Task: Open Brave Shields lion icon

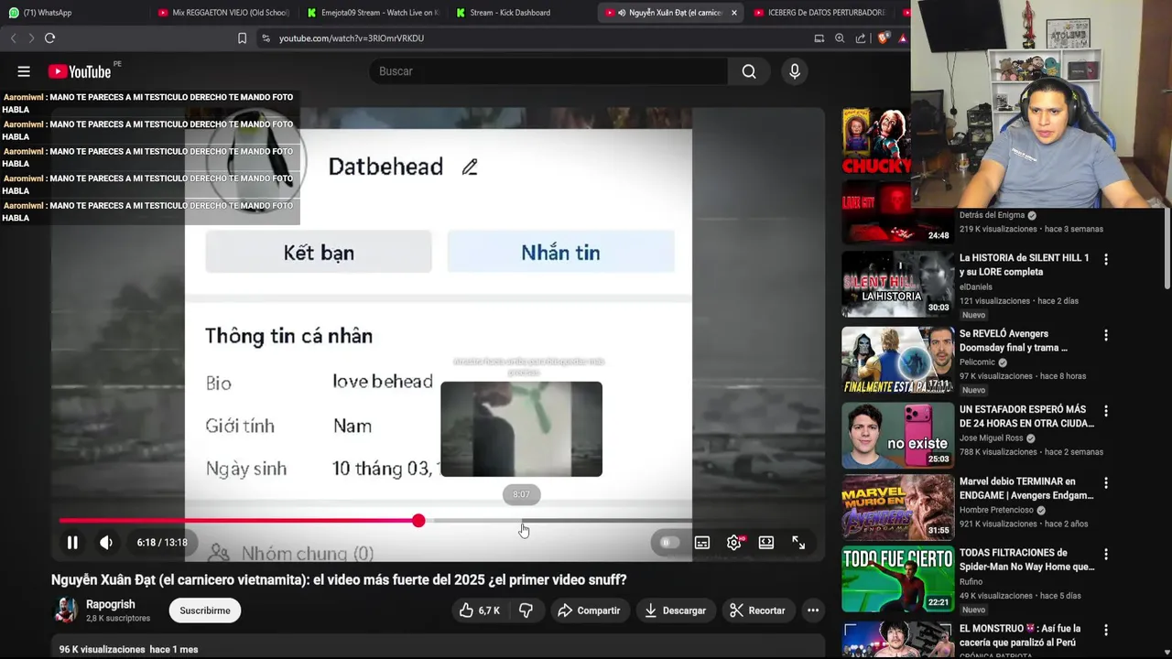Action: 882,38
